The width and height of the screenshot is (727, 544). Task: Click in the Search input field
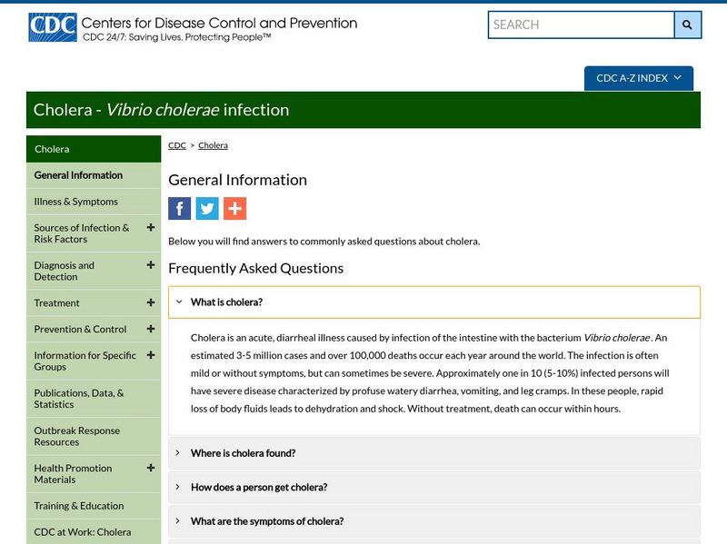point(581,25)
